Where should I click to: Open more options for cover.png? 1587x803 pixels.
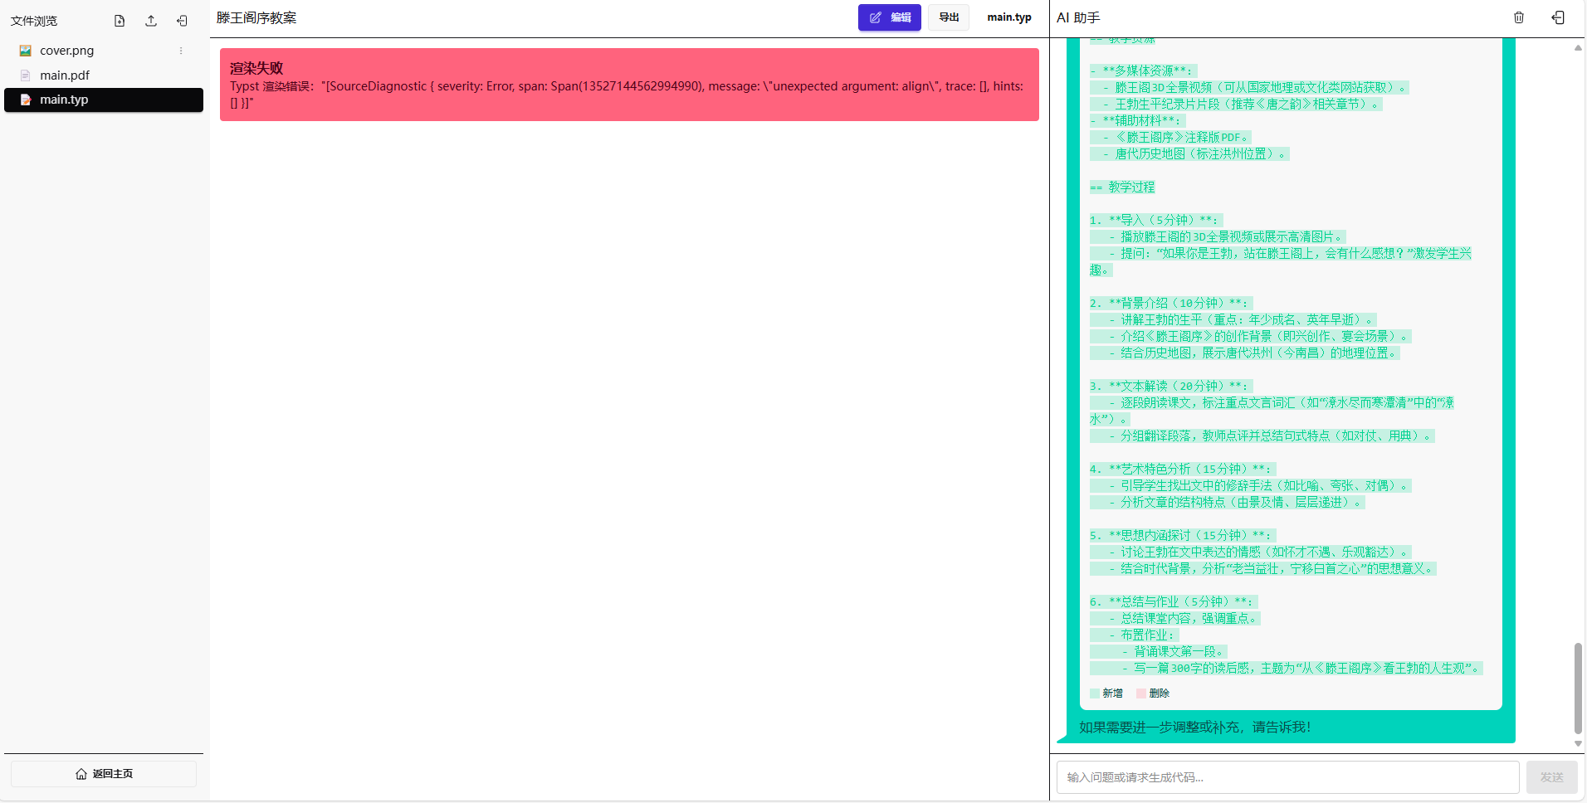(x=181, y=51)
